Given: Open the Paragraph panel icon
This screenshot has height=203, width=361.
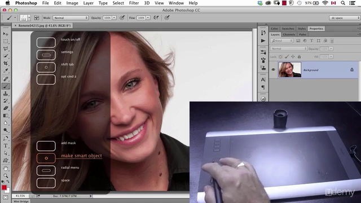Looking at the screenshot, I should click(x=263, y=87).
